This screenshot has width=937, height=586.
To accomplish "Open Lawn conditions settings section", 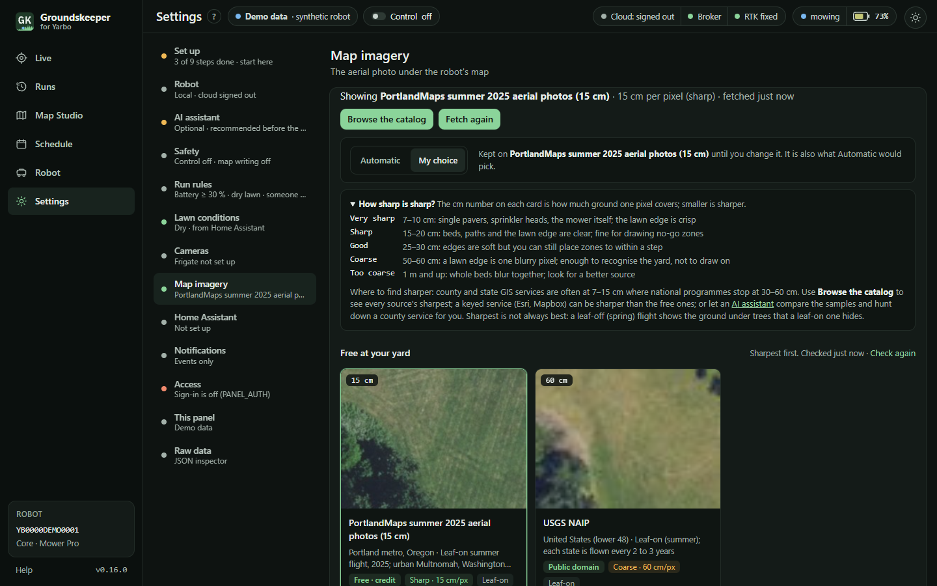I will click(x=234, y=223).
